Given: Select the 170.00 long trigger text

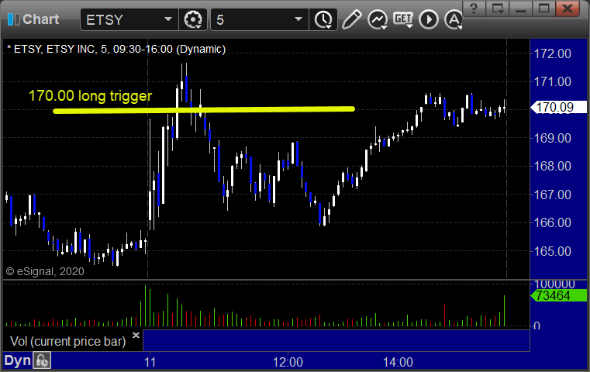Looking at the screenshot, I should [x=90, y=96].
